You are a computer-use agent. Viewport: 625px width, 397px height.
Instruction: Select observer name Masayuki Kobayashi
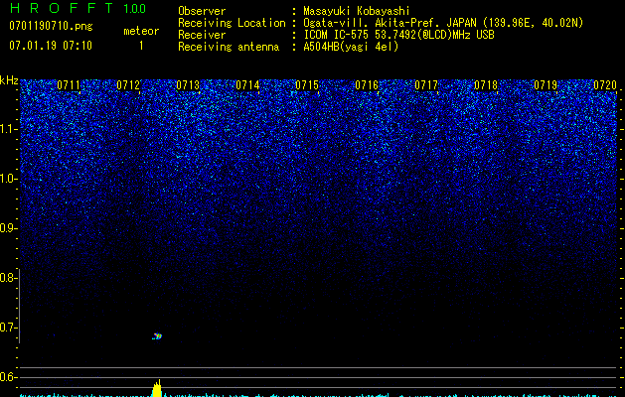[x=357, y=11]
